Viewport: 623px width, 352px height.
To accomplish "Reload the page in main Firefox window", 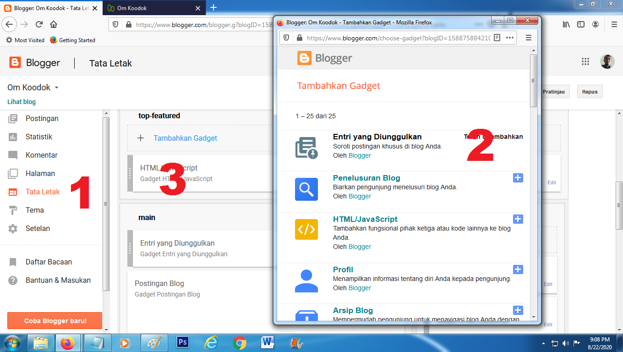I will (x=39, y=24).
